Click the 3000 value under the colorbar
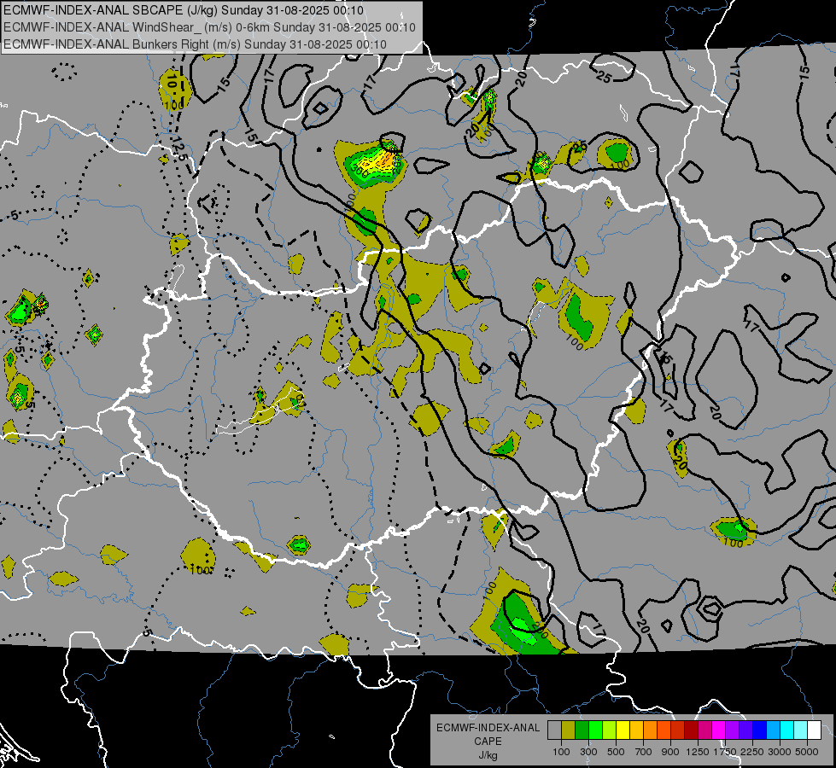The height and width of the screenshot is (768, 836). (x=780, y=752)
